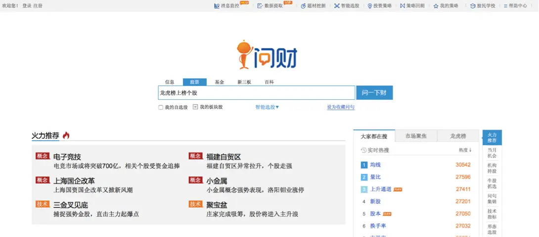Switch to the 龙虎榜 tab
The height and width of the screenshot is (237, 539).
[x=458, y=136]
